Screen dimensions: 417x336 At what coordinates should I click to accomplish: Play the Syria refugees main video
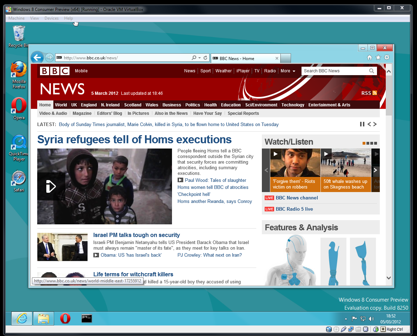pos(51,186)
